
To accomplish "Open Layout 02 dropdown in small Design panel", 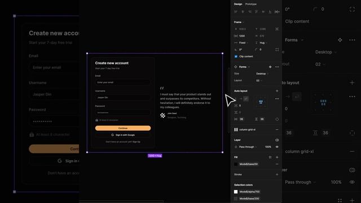I will [x=259, y=81].
